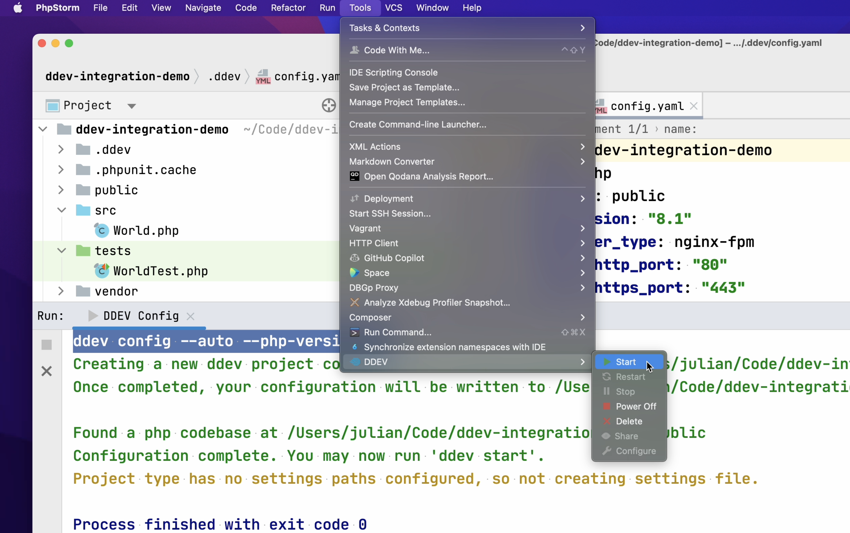Choose Create Command-line Launcher
This screenshot has height=533, width=850.
[x=467, y=125]
